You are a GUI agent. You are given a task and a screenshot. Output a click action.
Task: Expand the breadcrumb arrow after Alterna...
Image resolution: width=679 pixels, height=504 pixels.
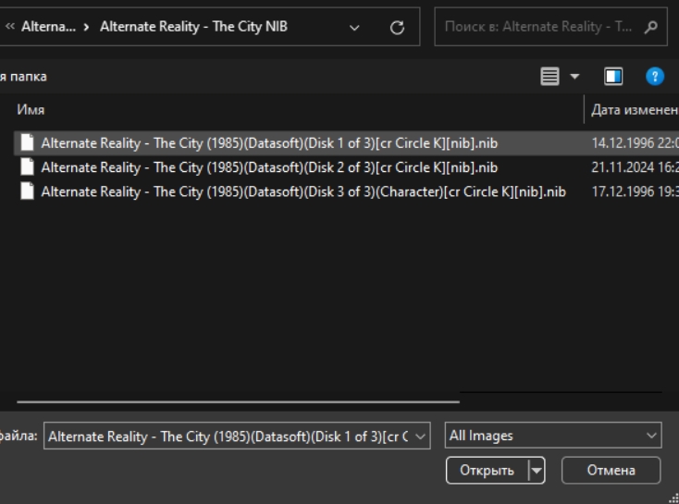point(86,27)
